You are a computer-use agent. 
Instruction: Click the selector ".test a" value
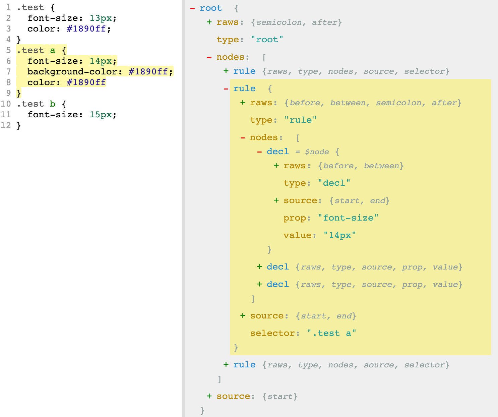point(331,333)
